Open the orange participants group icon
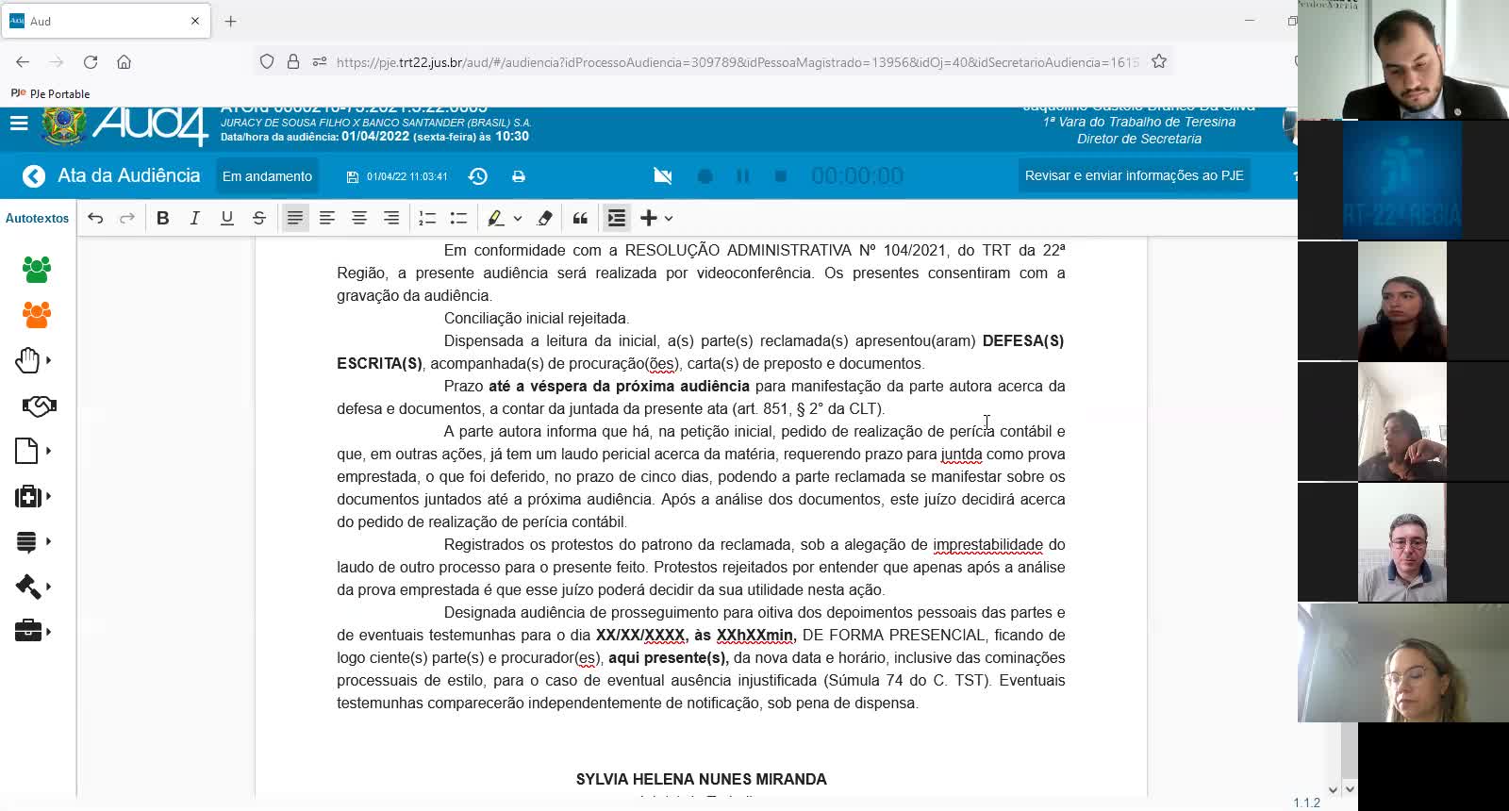Screen dimensions: 1509x811 pyautogui.click(x=37, y=315)
